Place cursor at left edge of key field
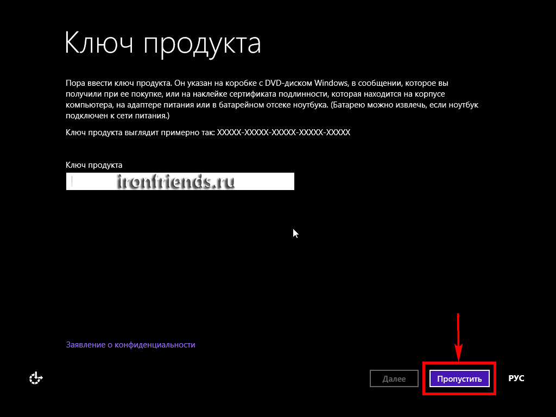The width and height of the screenshot is (556, 417). pos(69,181)
